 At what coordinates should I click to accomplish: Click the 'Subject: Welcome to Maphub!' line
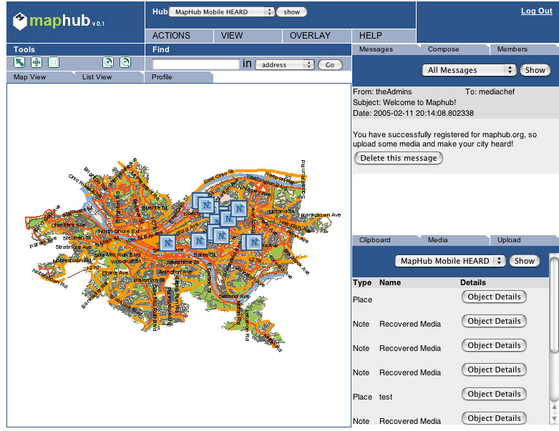pyautogui.click(x=404, y=102)
